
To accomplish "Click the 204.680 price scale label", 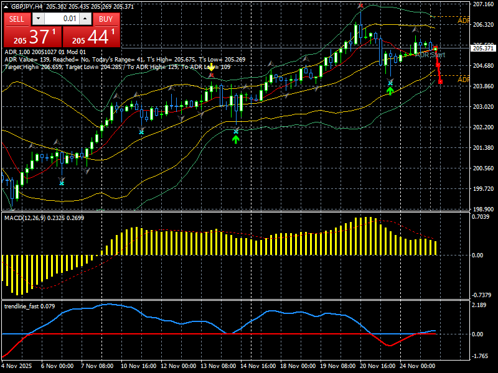I will 484,66.
